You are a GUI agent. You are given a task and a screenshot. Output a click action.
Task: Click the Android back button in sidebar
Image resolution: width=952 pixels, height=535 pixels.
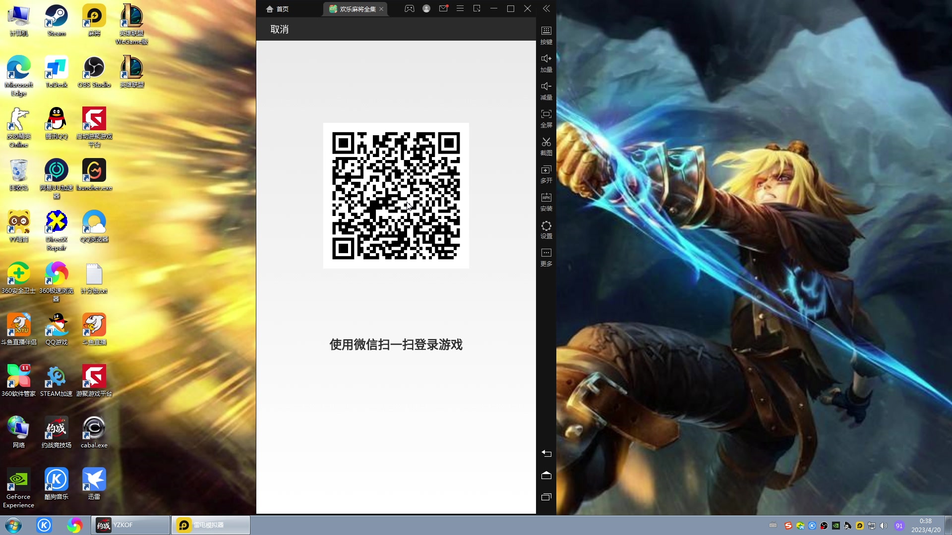coord(546,453)
